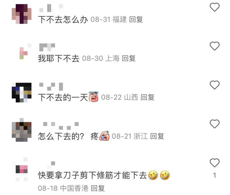Reply to the 08-22 山西 comment

(147, 97)
